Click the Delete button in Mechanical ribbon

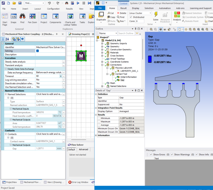[122, 13]
